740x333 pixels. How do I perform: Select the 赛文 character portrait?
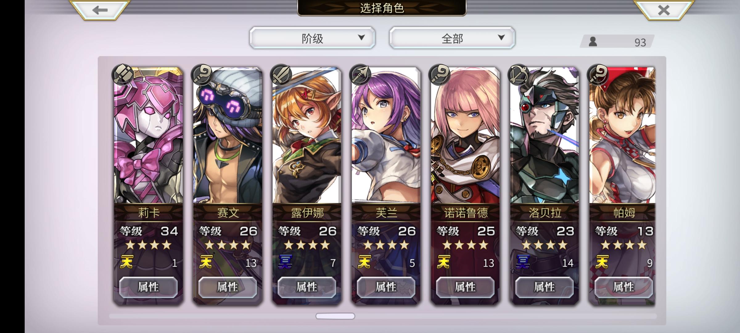(x=228, y=136)
